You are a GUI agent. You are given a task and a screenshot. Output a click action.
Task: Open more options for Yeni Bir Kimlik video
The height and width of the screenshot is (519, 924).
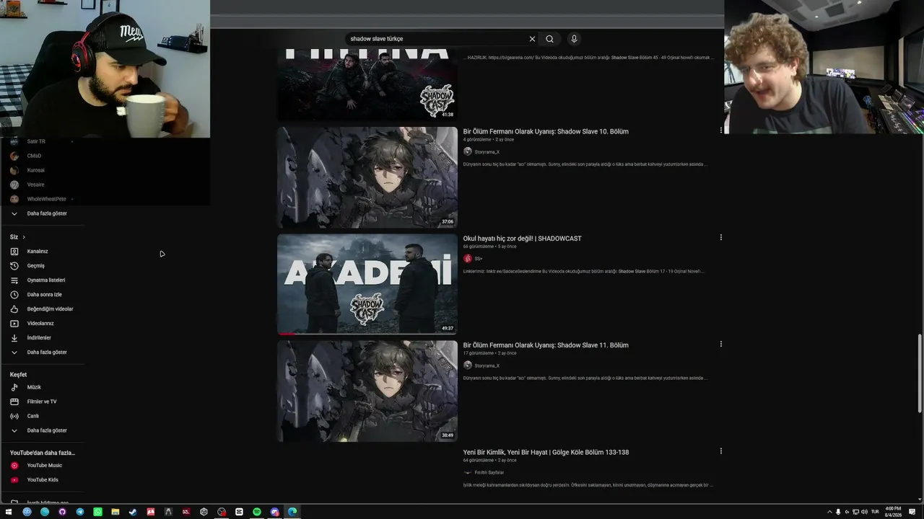[720, 451]
